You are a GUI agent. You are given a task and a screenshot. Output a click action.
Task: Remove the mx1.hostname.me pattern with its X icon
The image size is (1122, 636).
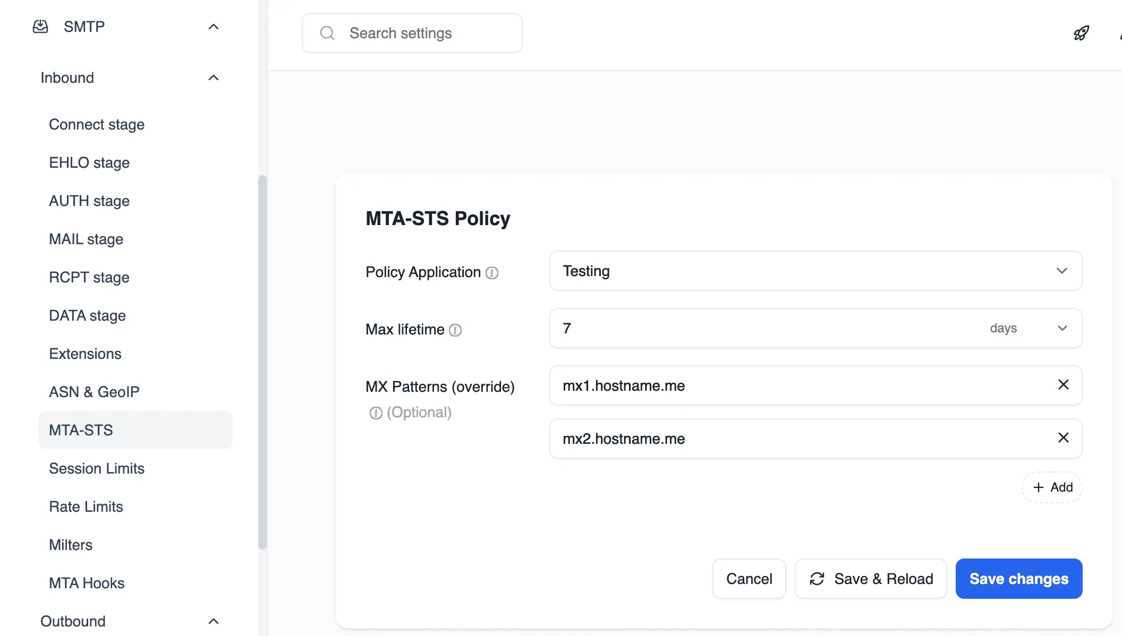click(1064, 385)
